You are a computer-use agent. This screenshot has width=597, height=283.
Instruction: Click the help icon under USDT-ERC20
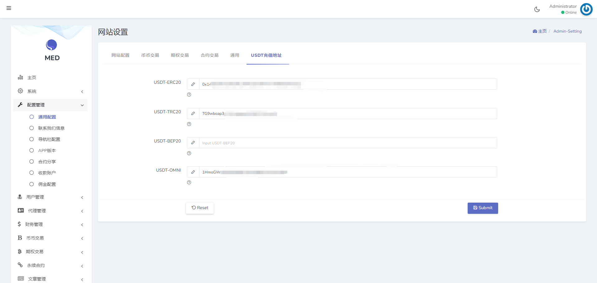(189, 95)
